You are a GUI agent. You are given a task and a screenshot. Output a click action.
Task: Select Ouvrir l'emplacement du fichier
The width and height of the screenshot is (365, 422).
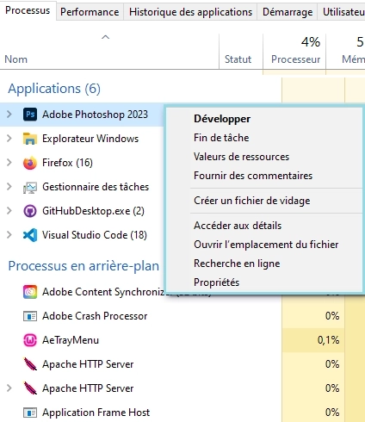[266, 245]
